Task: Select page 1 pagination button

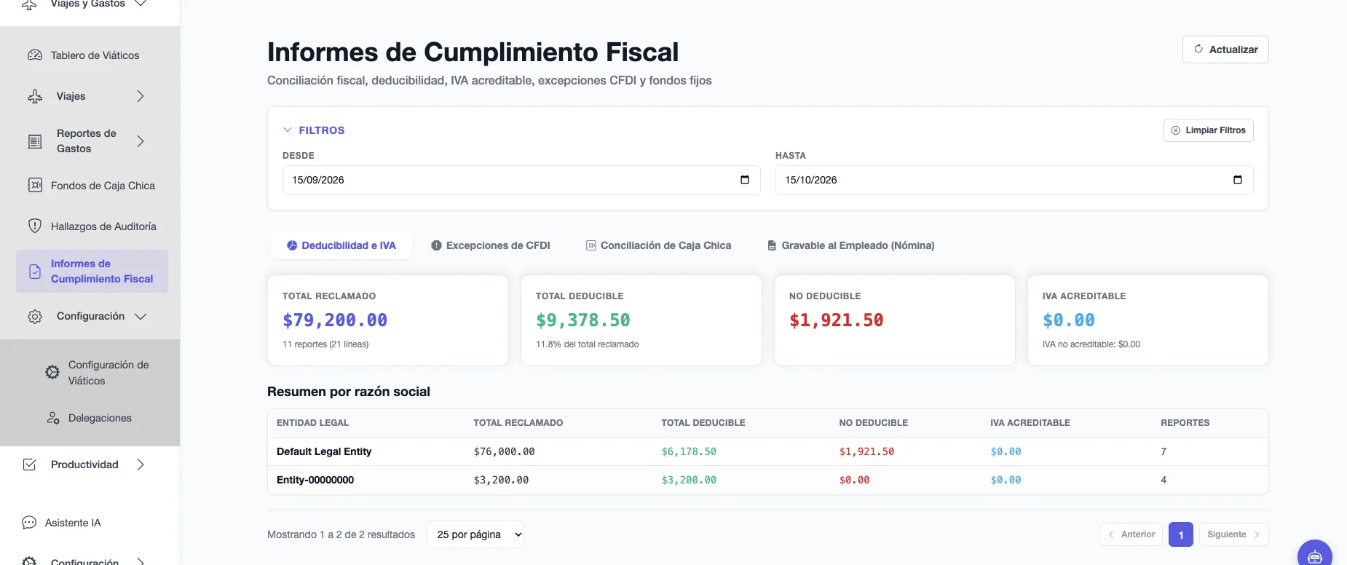Action: 1181,534
